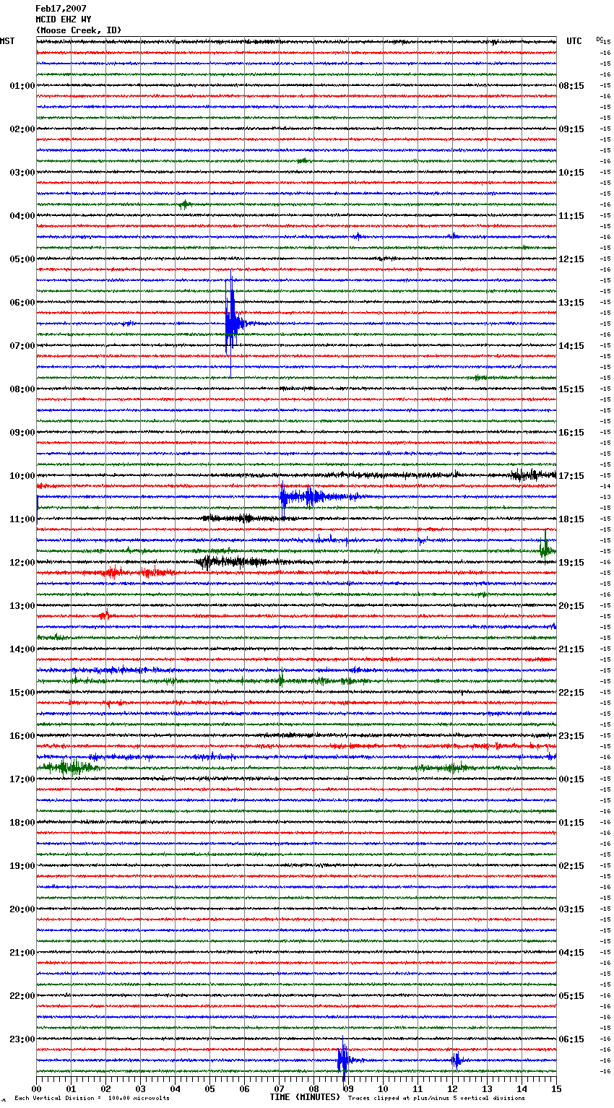Select the 22:00 MST hour label
Image resolution: width=614 pixels, height=1108 pixels.
pyautogui.click(x=22, y=996)
